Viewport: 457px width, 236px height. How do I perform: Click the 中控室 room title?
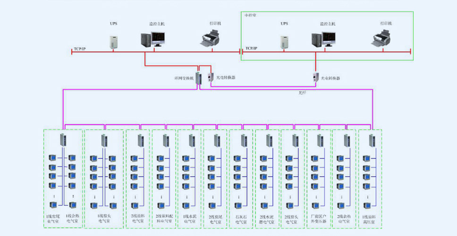(250, 15)
